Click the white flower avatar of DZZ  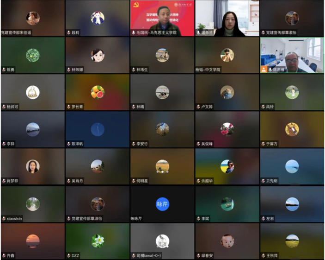pos(98,241)
